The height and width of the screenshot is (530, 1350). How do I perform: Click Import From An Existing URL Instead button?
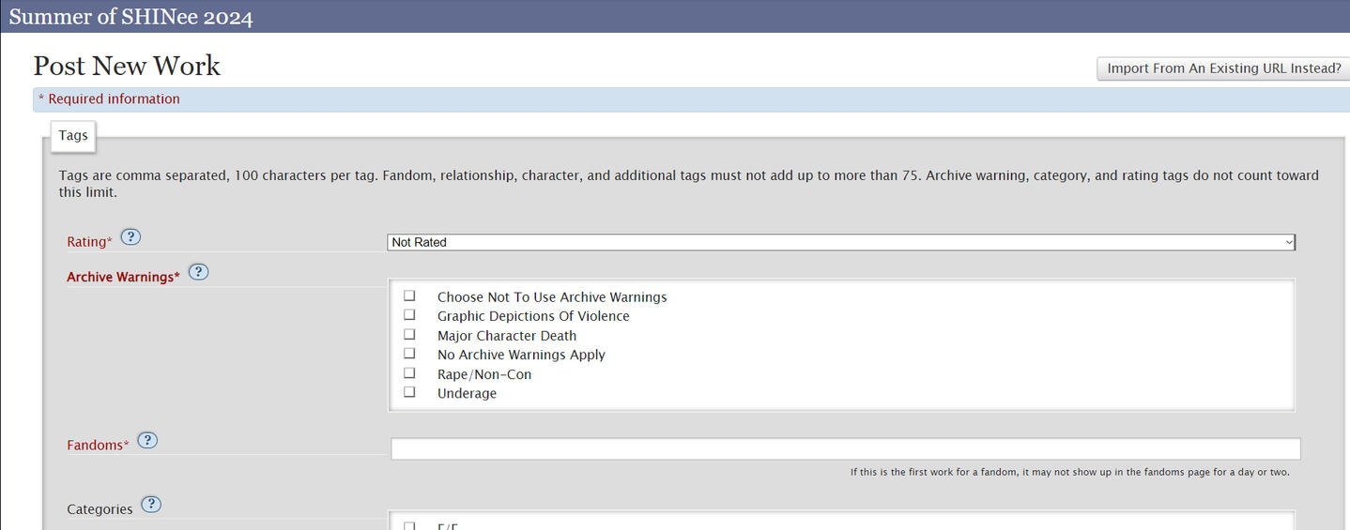point(1223,68)
